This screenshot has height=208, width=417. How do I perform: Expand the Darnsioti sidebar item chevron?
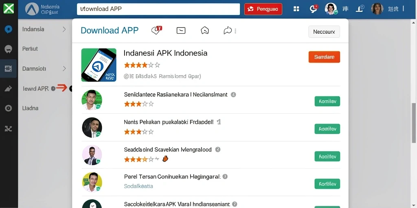pos(64,69)
